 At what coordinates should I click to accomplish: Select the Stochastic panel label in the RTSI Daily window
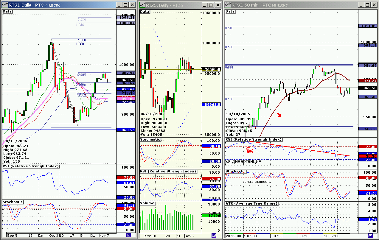point(13,202)
